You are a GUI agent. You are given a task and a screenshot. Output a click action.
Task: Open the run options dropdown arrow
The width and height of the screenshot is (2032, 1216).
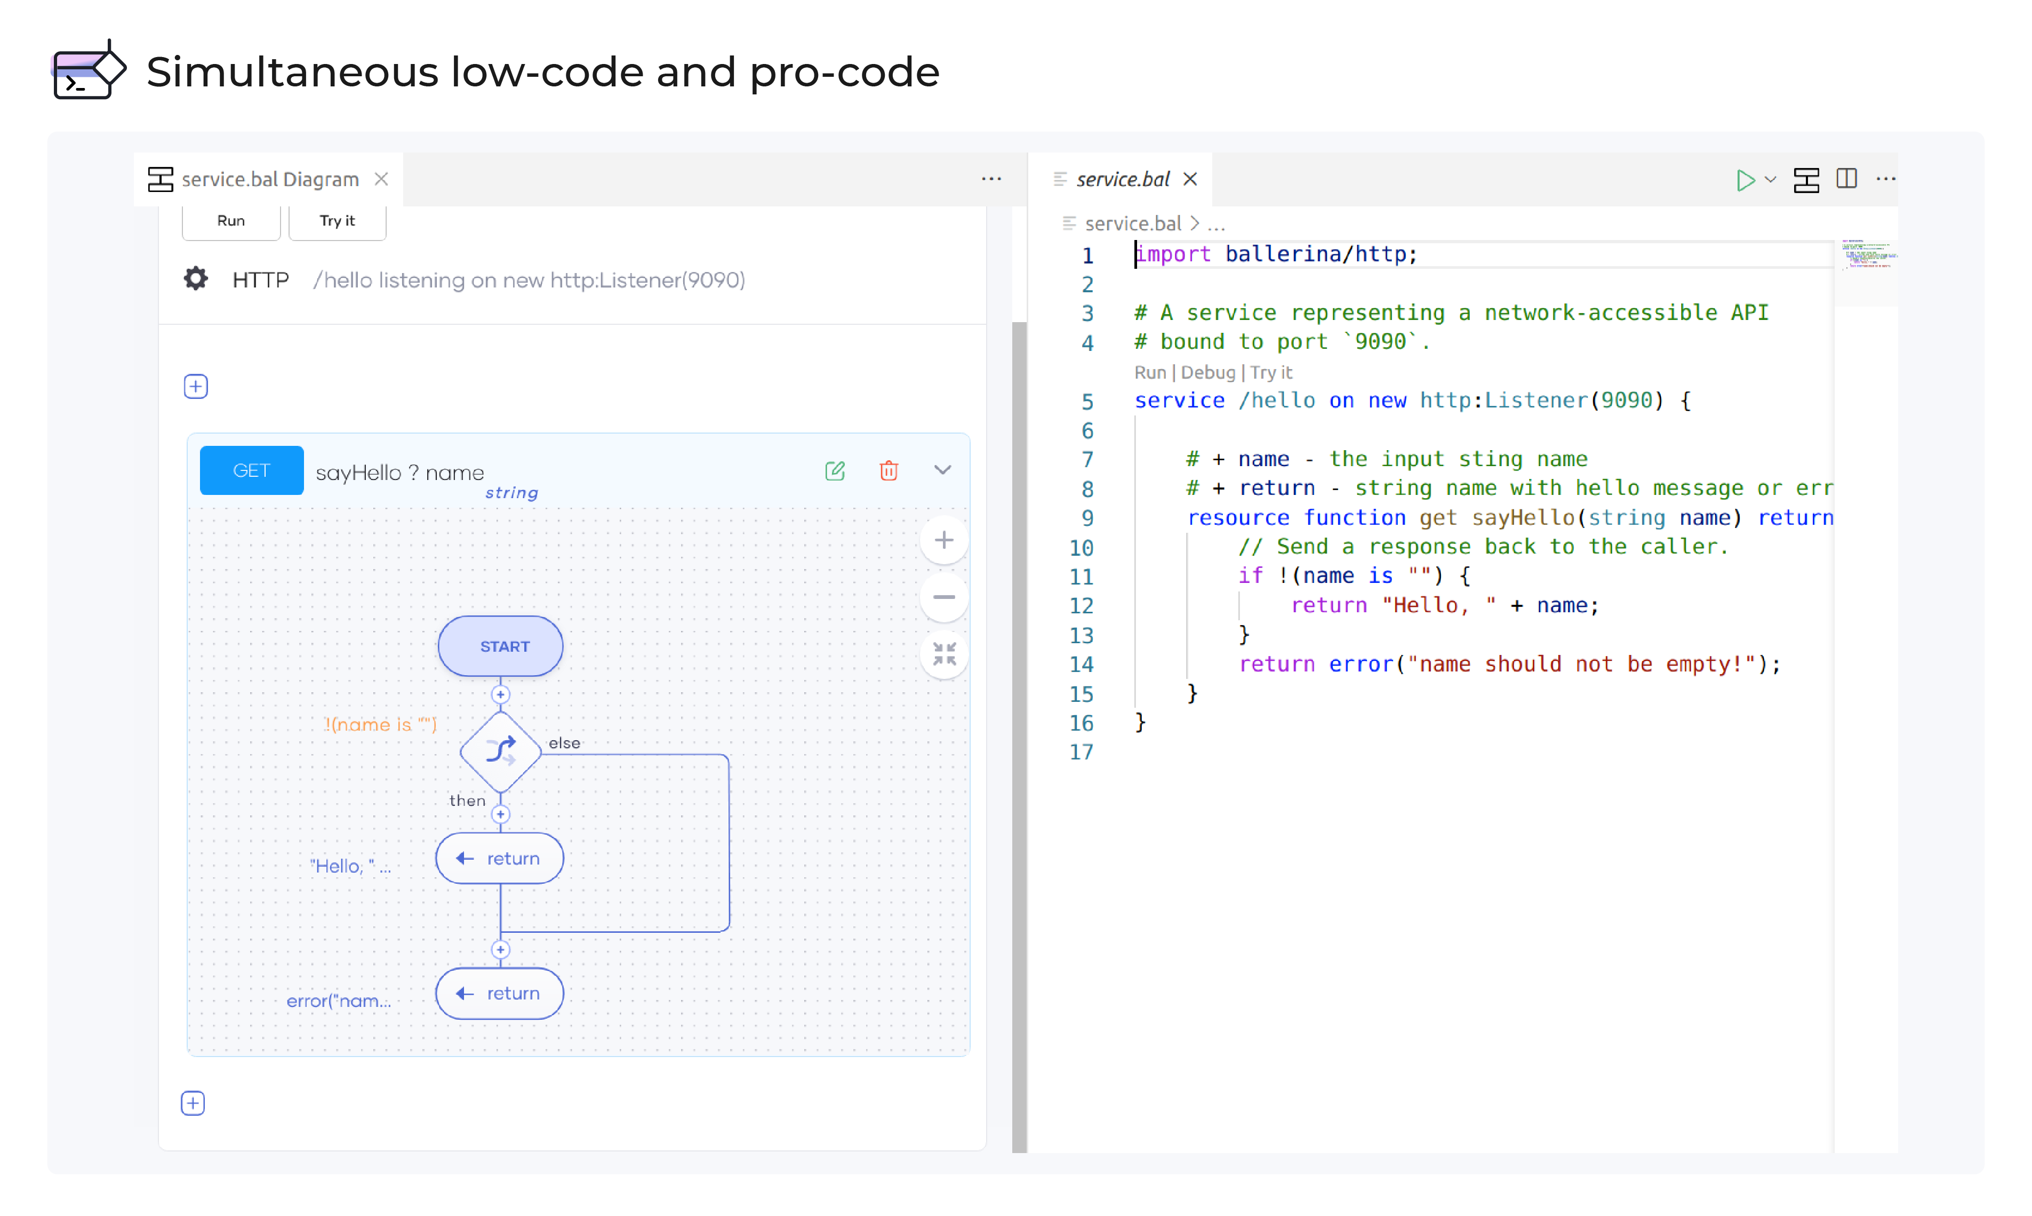(1771, 179)
